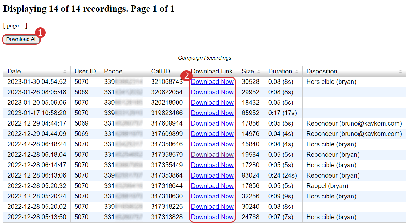Image resolution: width=406 pixels, height=223 pixels.
Task: Download recording for call 320218900
Action: click(212, 103)
